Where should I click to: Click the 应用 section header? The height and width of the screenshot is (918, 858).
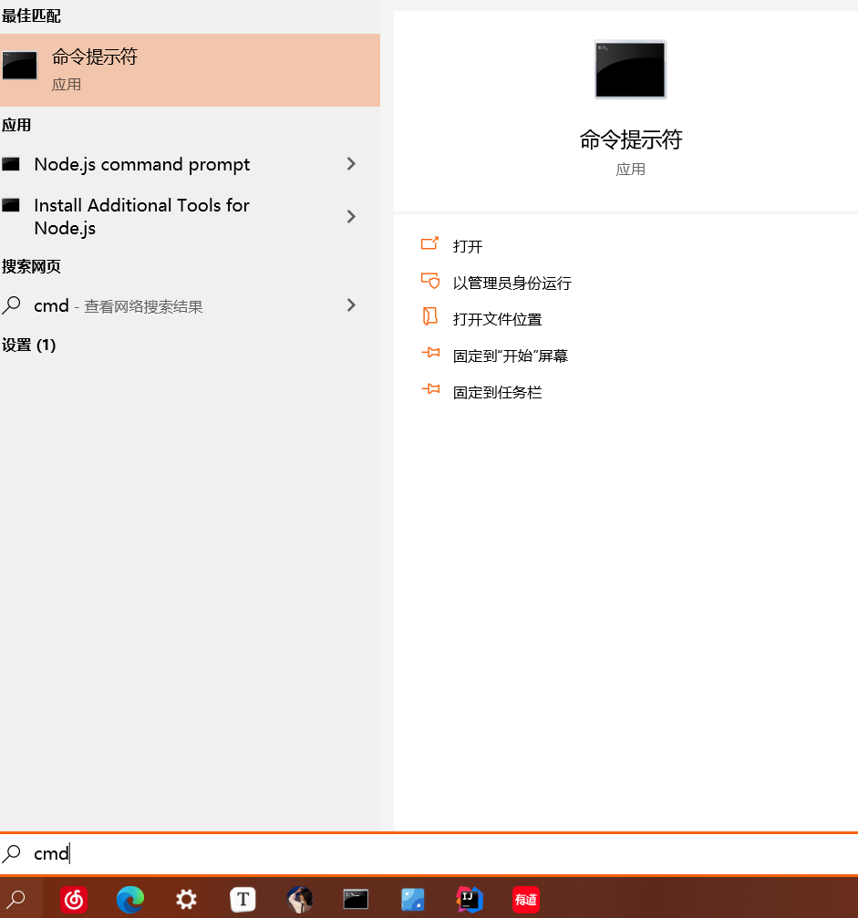[x=16, y=125]
